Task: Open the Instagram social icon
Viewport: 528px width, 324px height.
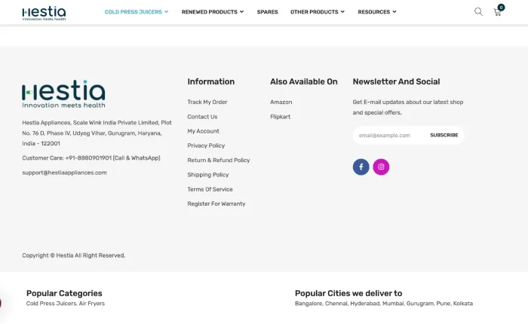Action: click(x=381, y=167)
